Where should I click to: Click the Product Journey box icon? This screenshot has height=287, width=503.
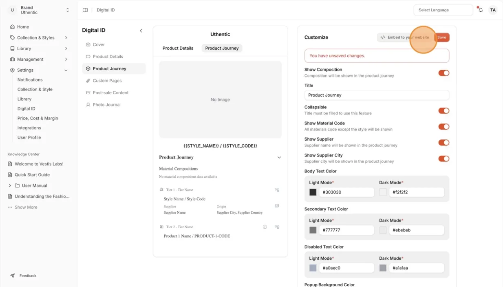tap(88, 68)
